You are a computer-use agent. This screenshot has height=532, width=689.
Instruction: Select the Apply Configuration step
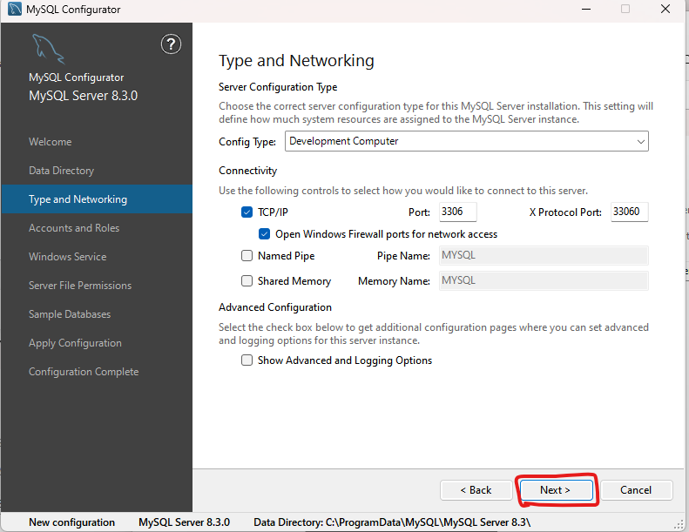tap(75, 343)
